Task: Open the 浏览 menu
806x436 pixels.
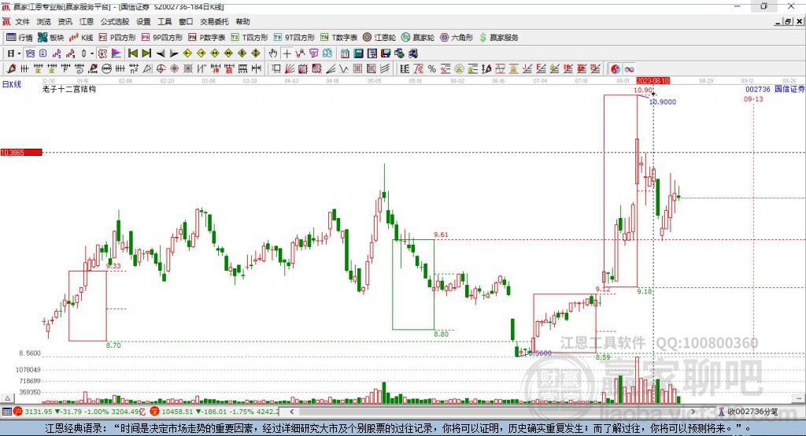Action: [x=44, y=21]
